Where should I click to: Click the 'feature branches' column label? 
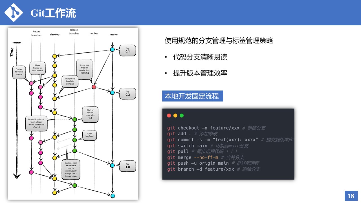point(36,33)
